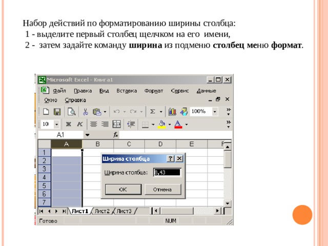Click the Borders icon

coord(145,125)
